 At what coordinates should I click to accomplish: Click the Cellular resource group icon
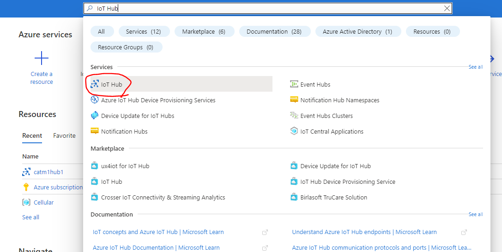(26, 203)
